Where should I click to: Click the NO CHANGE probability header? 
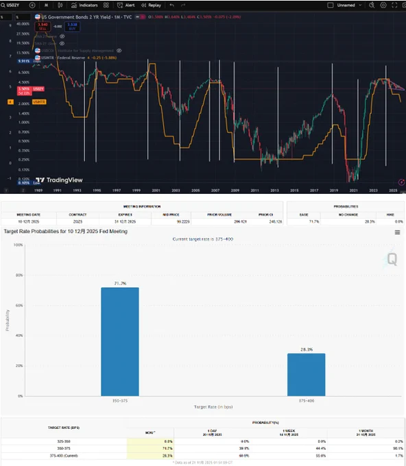click(348, 214)
